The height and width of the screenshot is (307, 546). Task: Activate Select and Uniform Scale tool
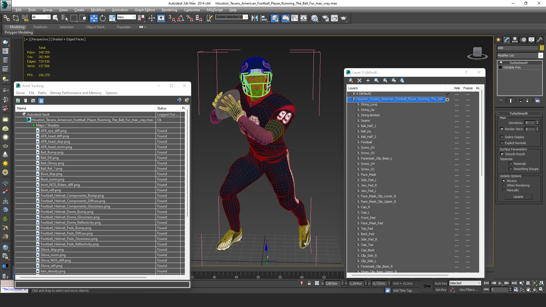112,18
